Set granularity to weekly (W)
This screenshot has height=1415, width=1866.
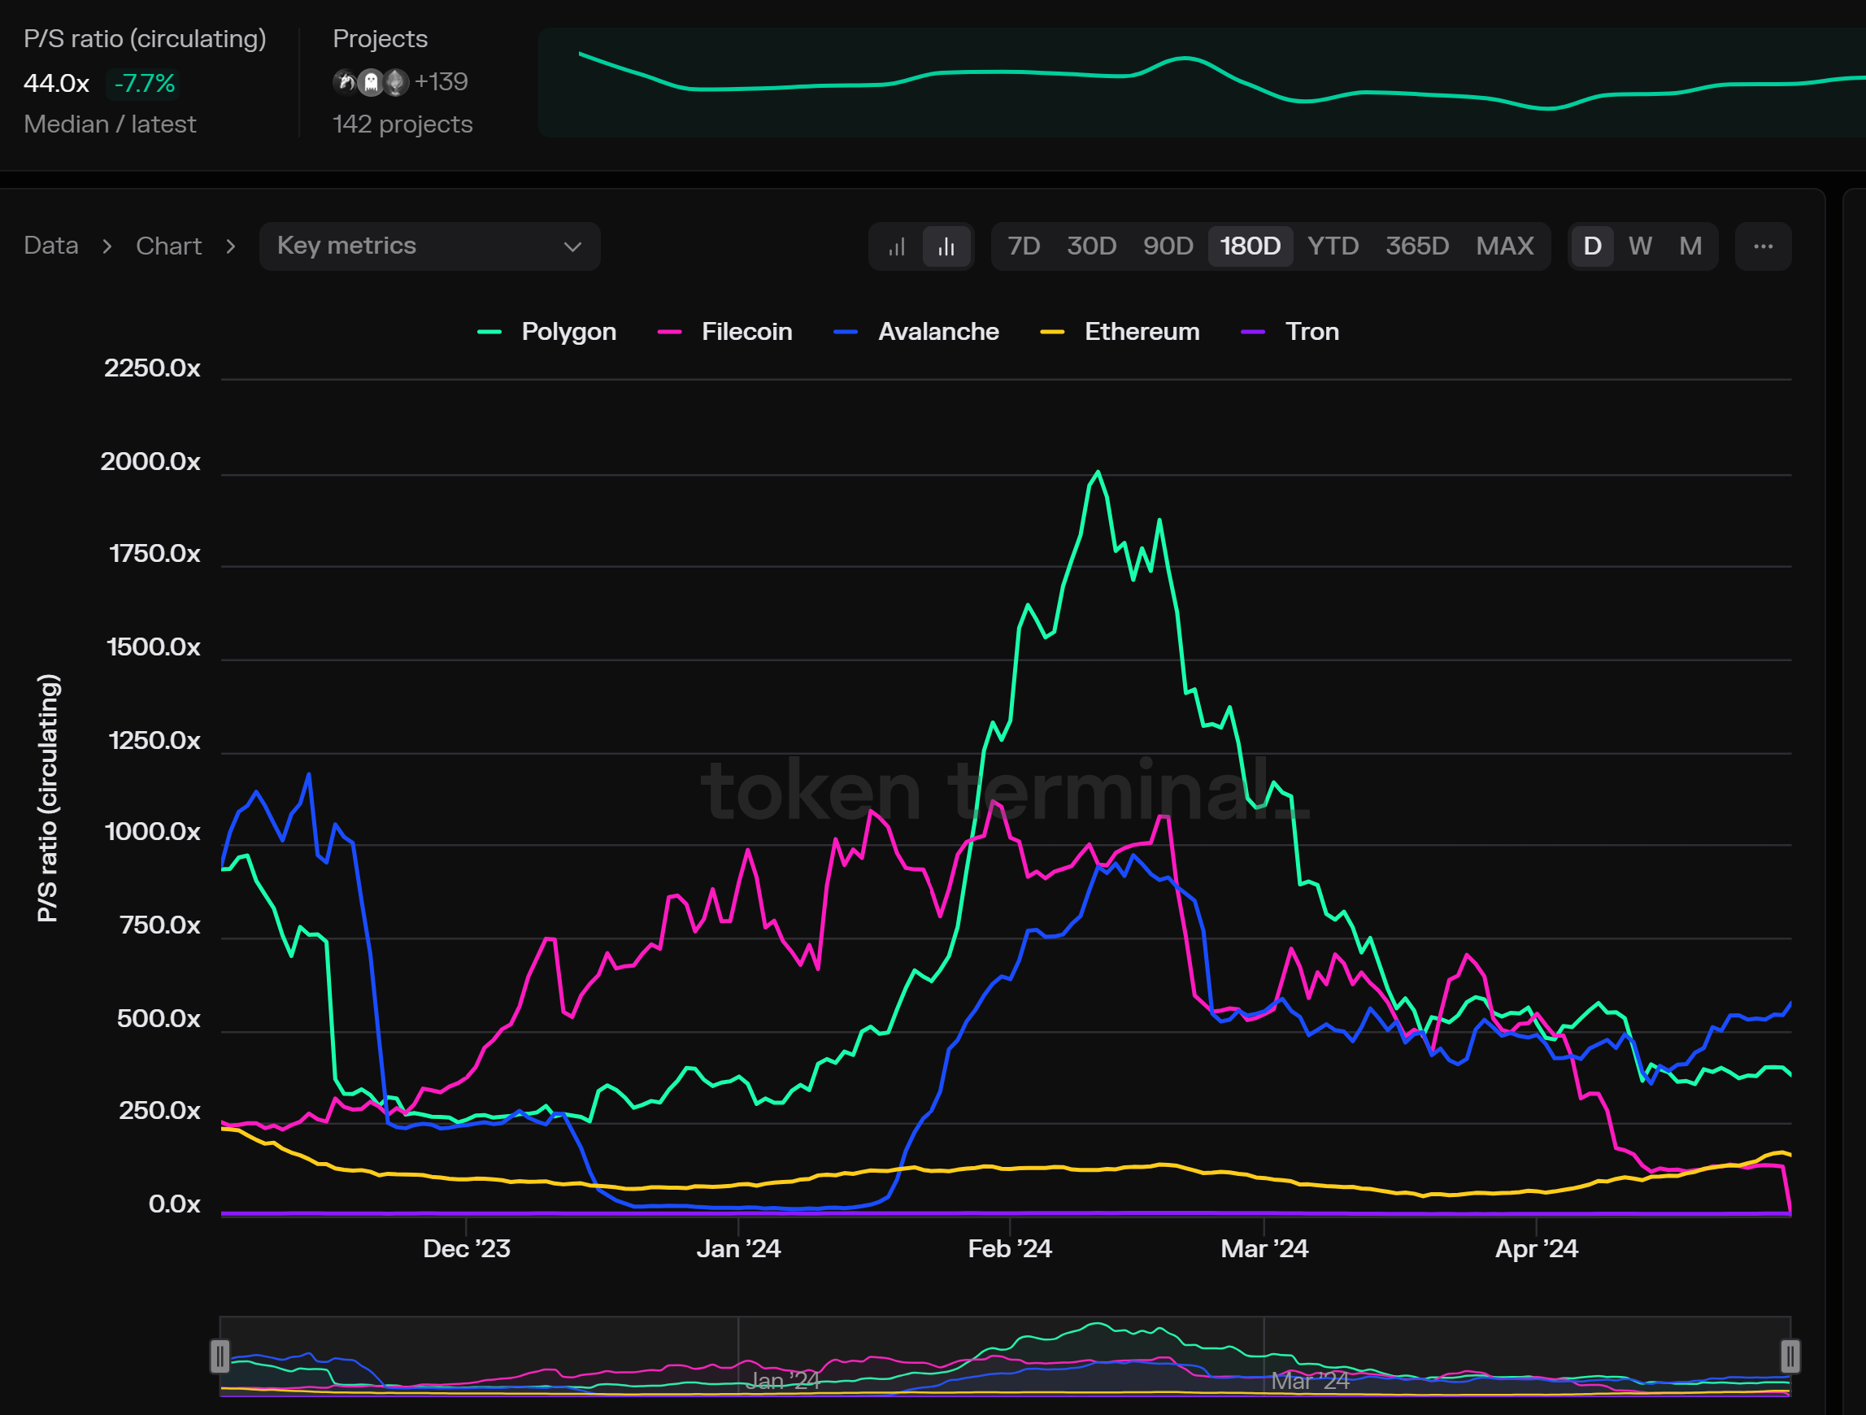pos(1639,246)
